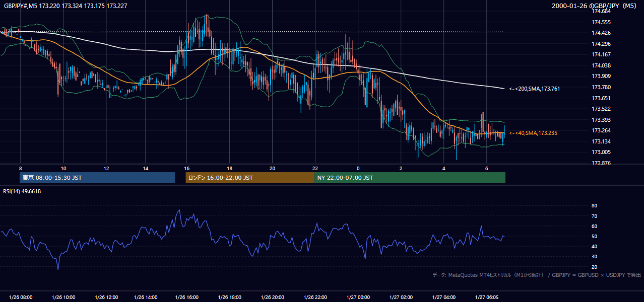
Task: Select the 東京 08:00-15:30 JST session bar
Action: [x=97, y=178]
